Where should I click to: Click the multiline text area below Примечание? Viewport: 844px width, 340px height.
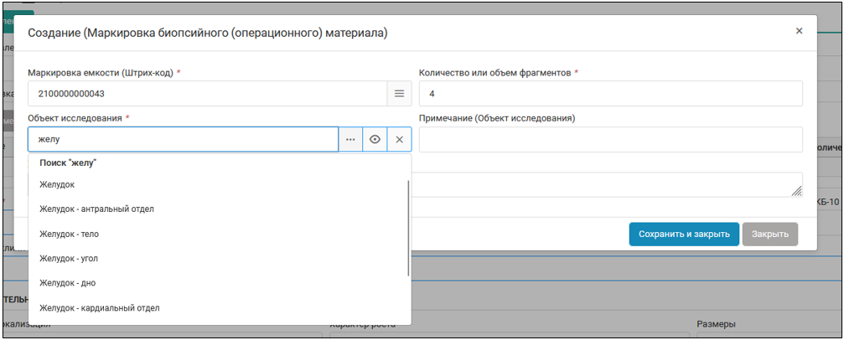[610, 184]
